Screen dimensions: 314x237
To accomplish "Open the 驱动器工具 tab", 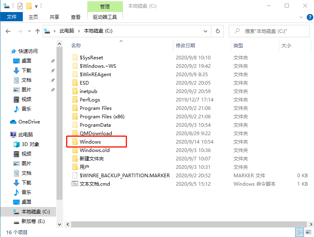I will [105, 17].
